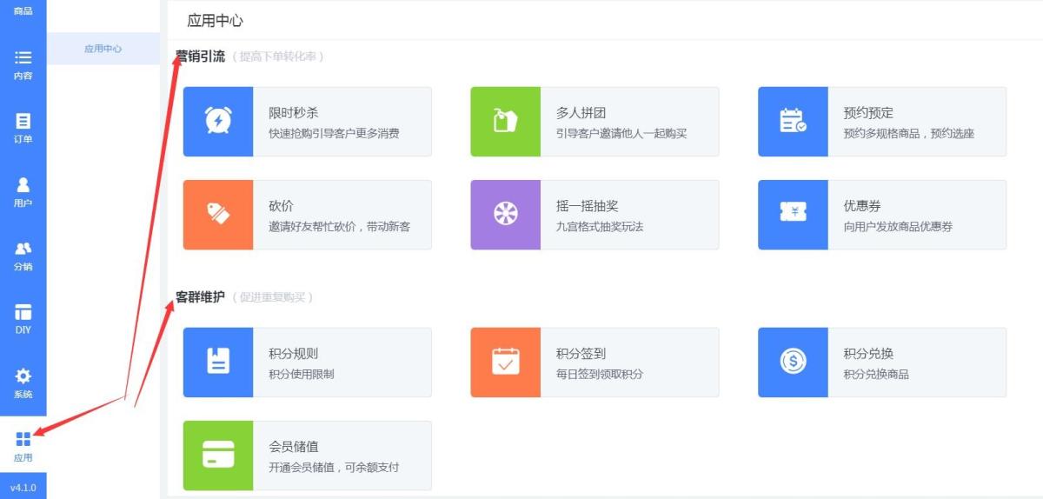Open the 摇一摇抽奖 purple wheel icon
Image resolution: width=1043 pixels, height=499 pixels.
[x=505, y=214]
